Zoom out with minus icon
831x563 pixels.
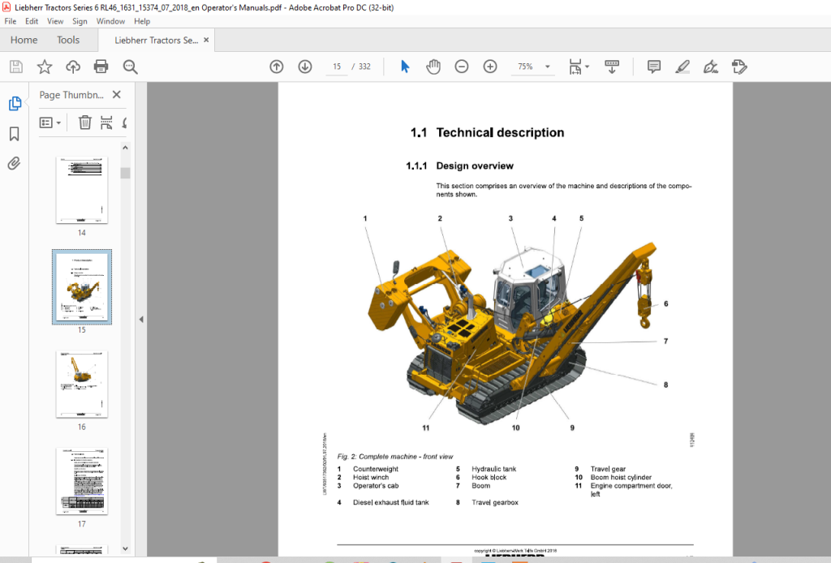click(462, 67)
